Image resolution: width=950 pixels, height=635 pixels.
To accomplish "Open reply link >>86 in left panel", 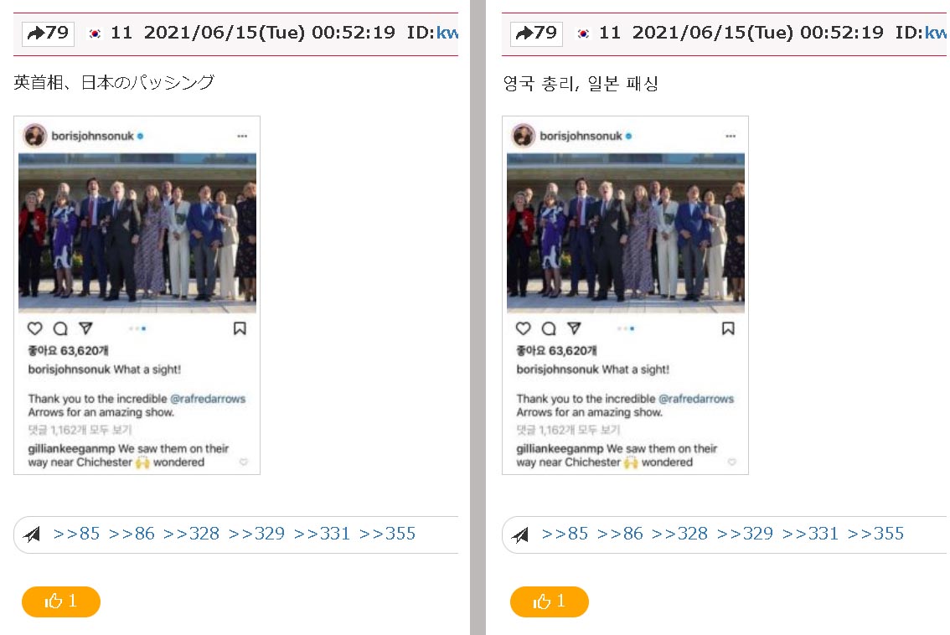I will 132,534.
